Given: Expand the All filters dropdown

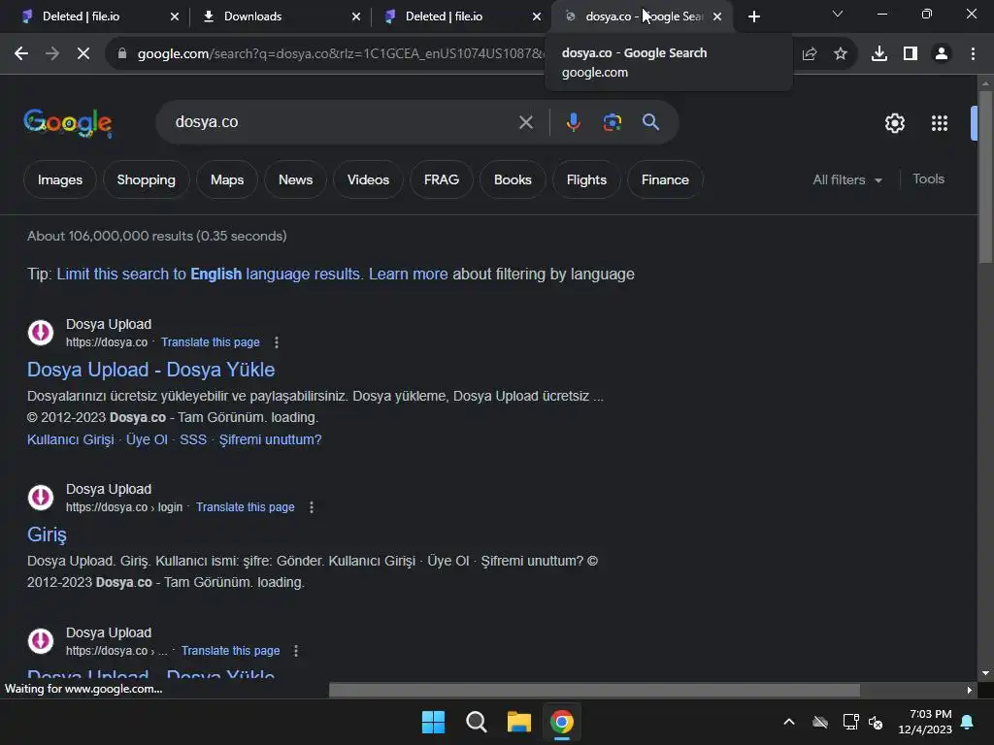Looking at the screenshot, I should (847, 179).
